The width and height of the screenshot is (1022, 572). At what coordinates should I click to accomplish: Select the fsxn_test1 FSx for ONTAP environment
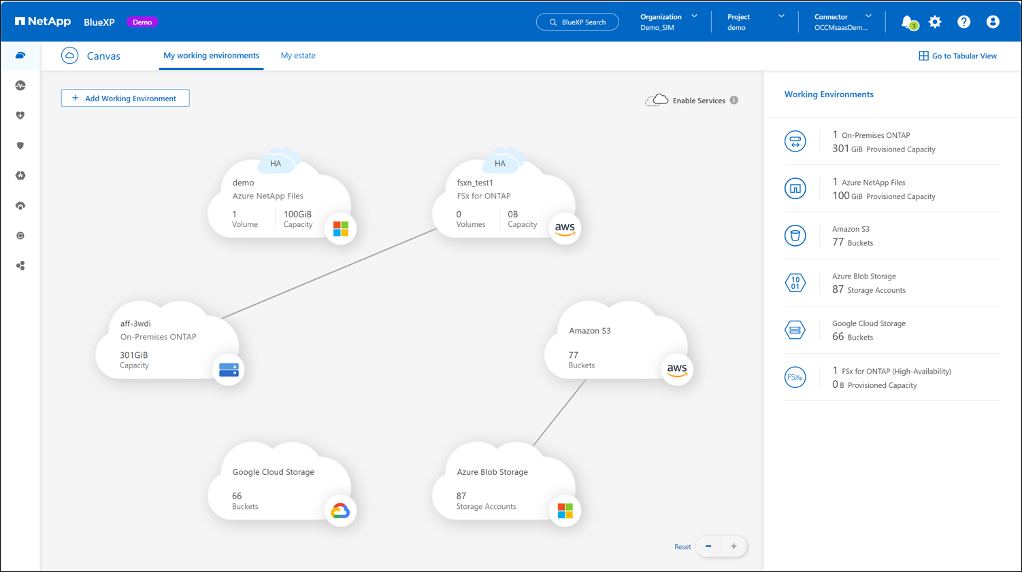click(504, 200)
